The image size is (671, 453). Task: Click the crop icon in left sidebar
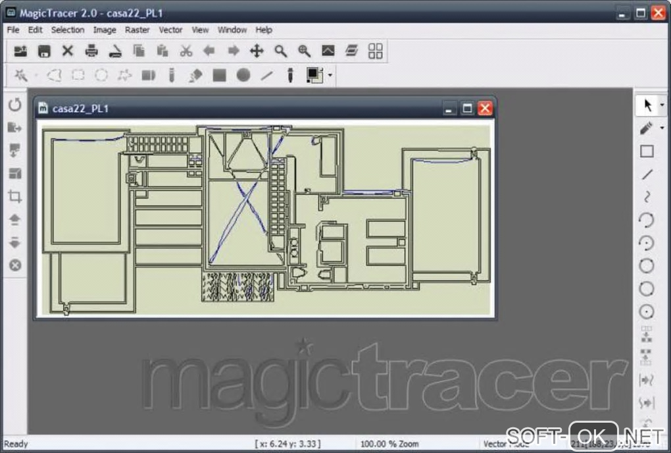[x=15, y=196]
